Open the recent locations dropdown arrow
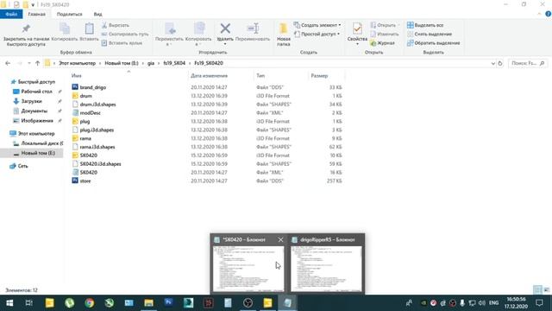 coord(28,63)
